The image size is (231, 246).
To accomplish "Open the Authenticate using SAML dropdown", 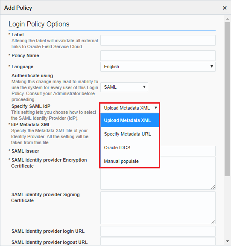I will 124,87.
